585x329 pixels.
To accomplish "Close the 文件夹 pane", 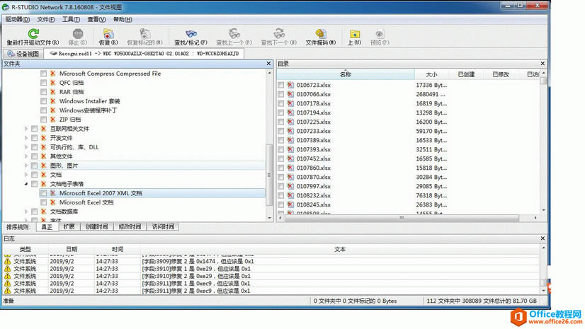I will click(x=268, y=64).
